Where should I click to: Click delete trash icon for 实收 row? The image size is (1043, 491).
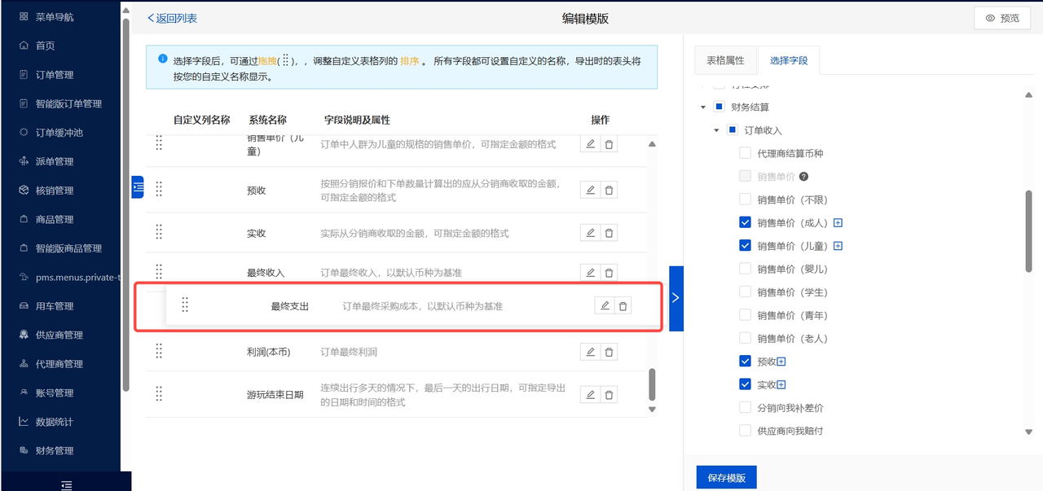pos(610,234)
